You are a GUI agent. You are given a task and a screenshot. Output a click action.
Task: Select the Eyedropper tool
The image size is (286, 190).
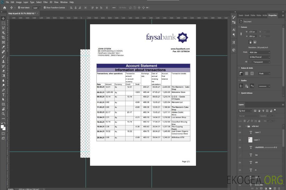(3, 47)
